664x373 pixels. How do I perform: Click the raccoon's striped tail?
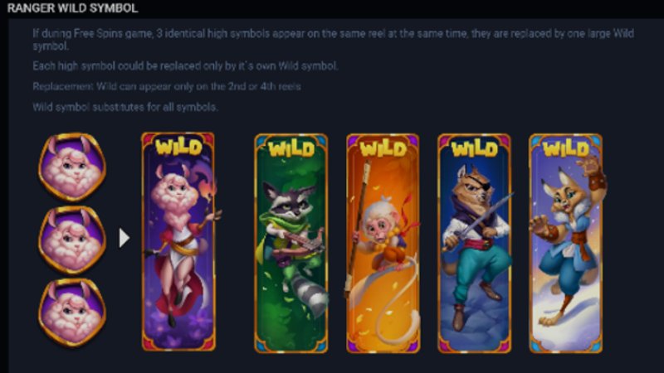(309, 291)
